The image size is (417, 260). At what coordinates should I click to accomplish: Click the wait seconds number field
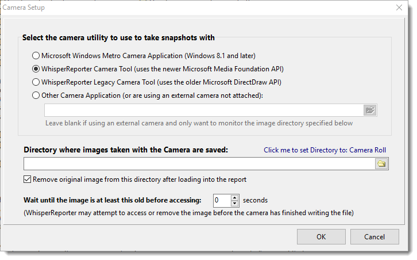(x=222, y=200)
